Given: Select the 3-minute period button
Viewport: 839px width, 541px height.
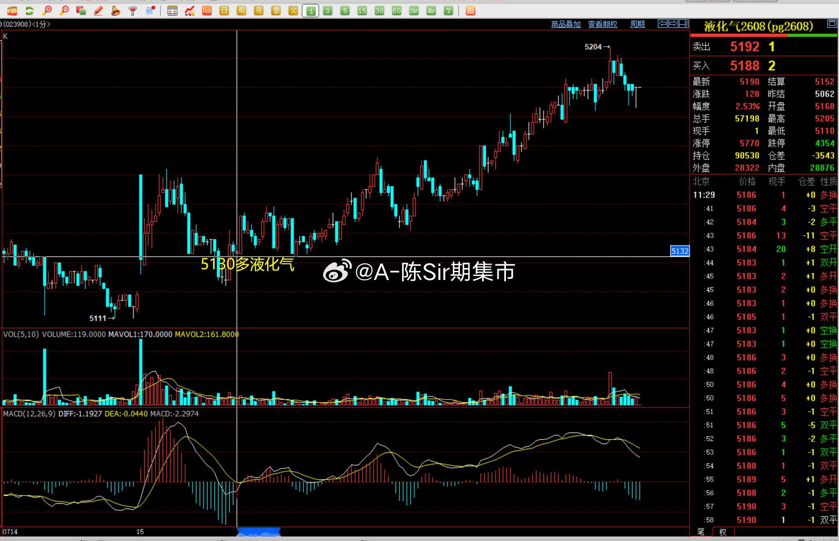Looking at the screenshot, I should [328, 11].
